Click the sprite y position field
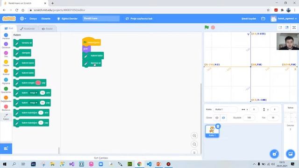Screen dimensions: 299x168 274,109
